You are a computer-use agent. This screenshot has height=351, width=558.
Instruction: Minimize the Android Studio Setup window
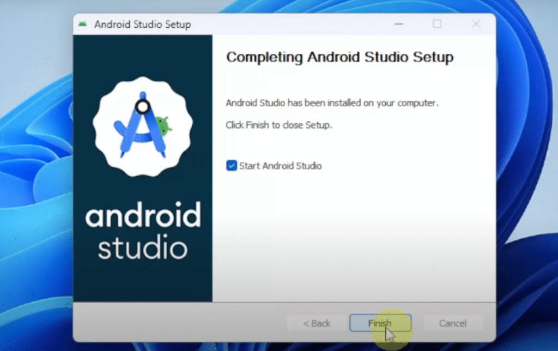coord(398,24)
